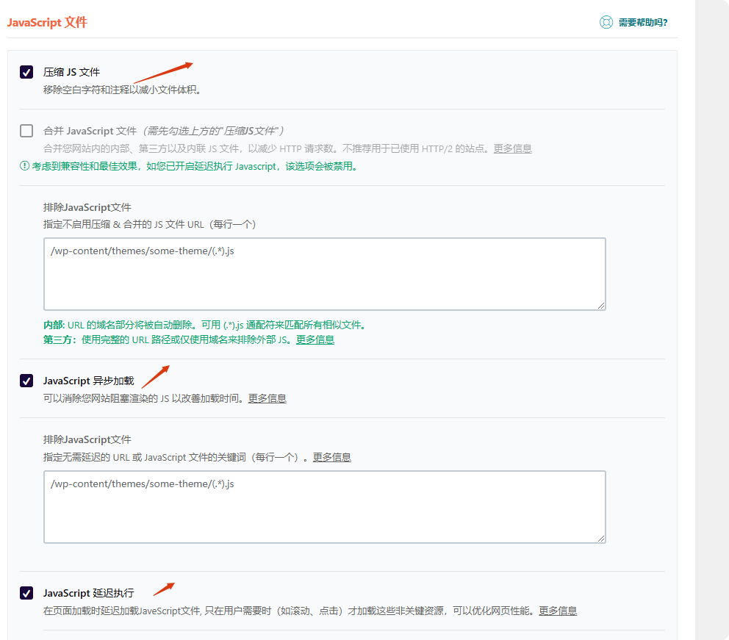Click the JavaScript 异步加载 label
Image resolution: width=729 pixels, height=640 pixels.
(x=88, y=381)
